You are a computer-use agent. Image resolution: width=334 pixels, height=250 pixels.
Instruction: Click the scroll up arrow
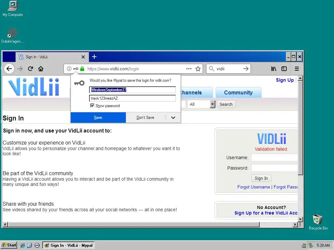[x=300, y=78]
